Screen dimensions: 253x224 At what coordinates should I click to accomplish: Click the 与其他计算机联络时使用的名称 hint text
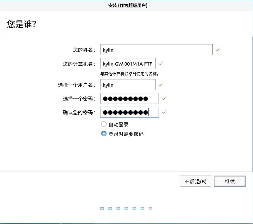[129, 74]
